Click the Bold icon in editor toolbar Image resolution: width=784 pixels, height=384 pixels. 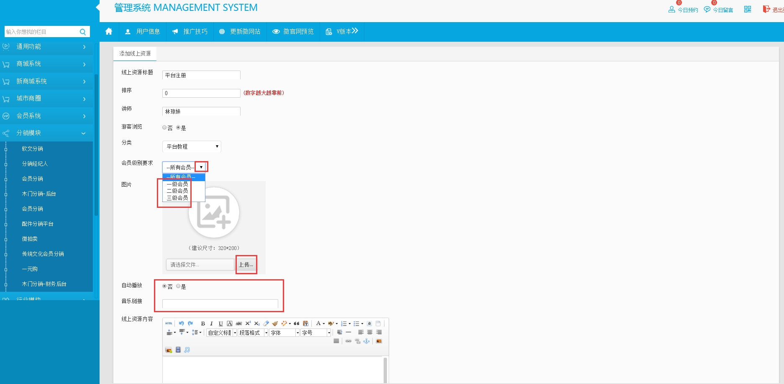[x=203, y=323]
